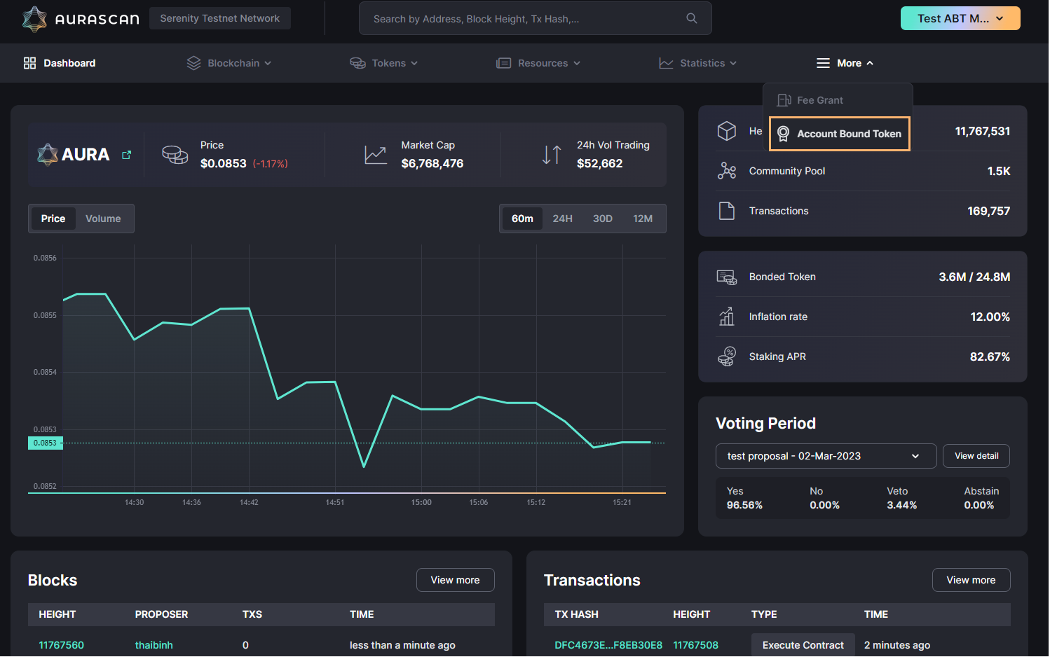Click the Aurascan logo

click(x=81, y=19)
